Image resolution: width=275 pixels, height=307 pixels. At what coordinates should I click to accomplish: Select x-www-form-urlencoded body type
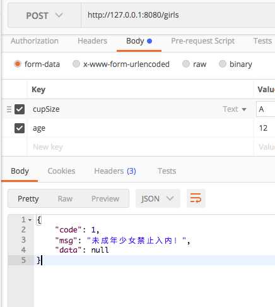pos(76,64)
